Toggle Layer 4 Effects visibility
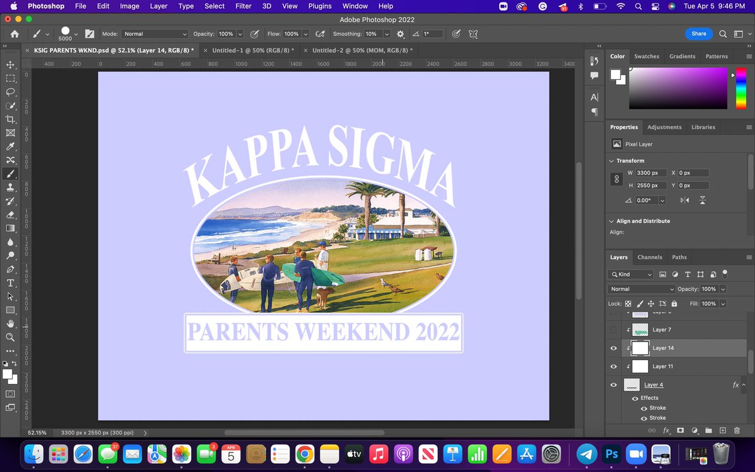The width and height of the screenshot is (755, 472). pyautogui.click(x=635, y=398)
